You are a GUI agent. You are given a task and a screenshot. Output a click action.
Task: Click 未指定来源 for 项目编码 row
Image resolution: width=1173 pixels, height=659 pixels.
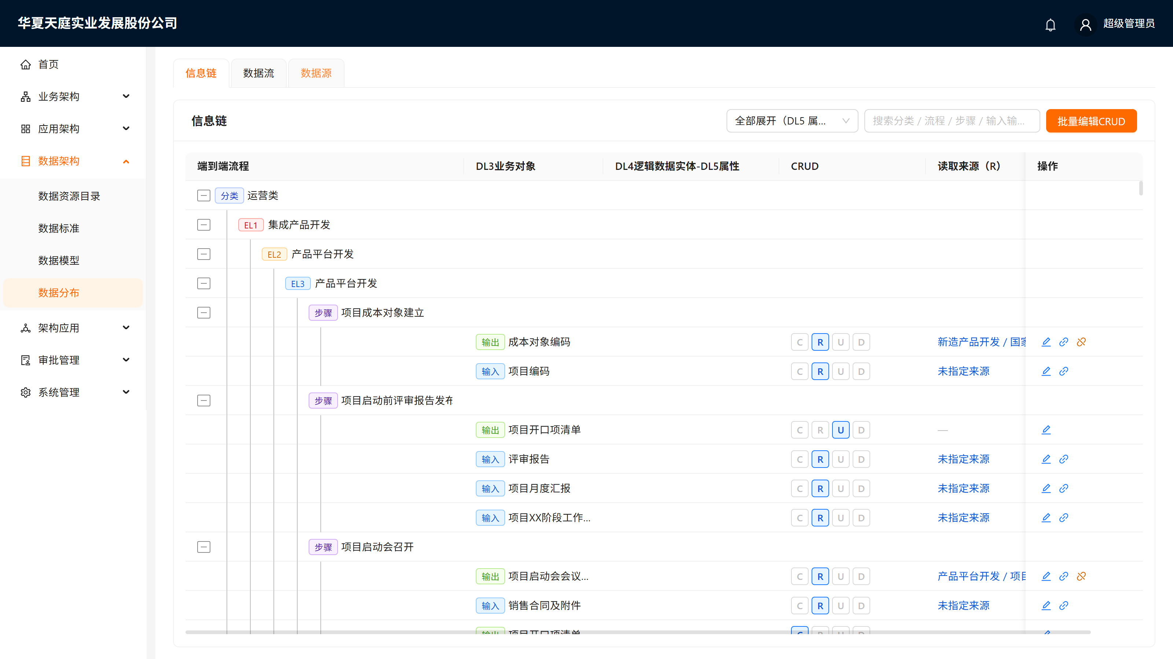click(964, 371)
